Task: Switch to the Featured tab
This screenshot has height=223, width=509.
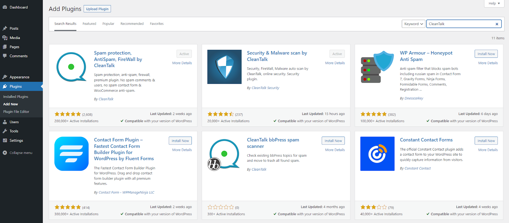Action: 89,24
